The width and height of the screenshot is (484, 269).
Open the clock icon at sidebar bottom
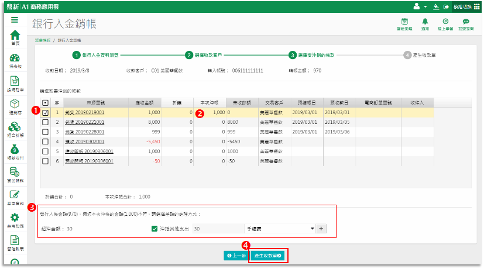coord(15,261)
